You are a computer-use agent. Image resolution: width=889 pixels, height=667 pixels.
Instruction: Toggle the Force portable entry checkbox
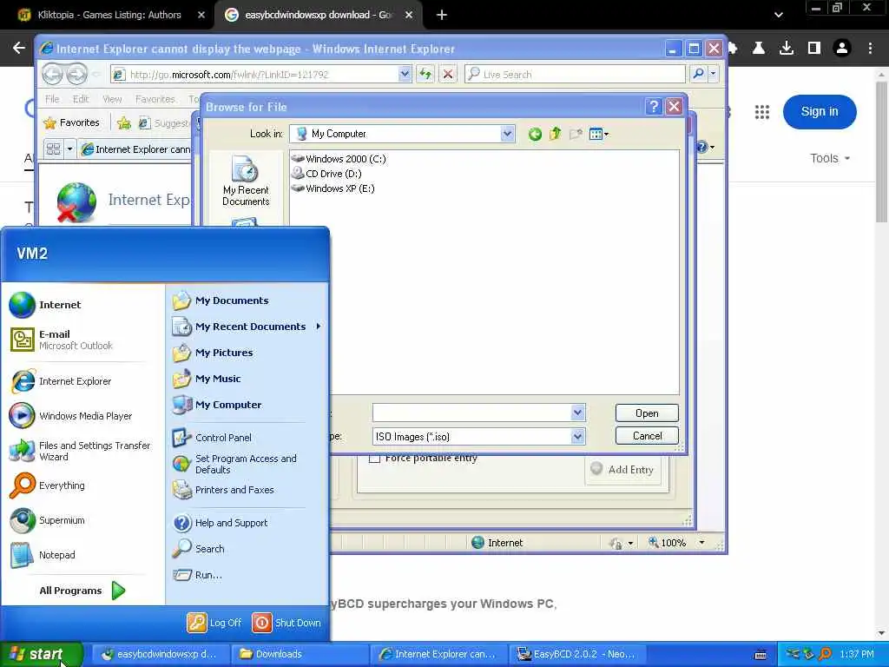click(375, 458)
